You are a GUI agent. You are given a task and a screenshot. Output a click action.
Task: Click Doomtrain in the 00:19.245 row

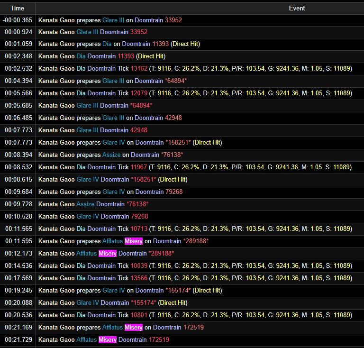(x=149, y=290)
